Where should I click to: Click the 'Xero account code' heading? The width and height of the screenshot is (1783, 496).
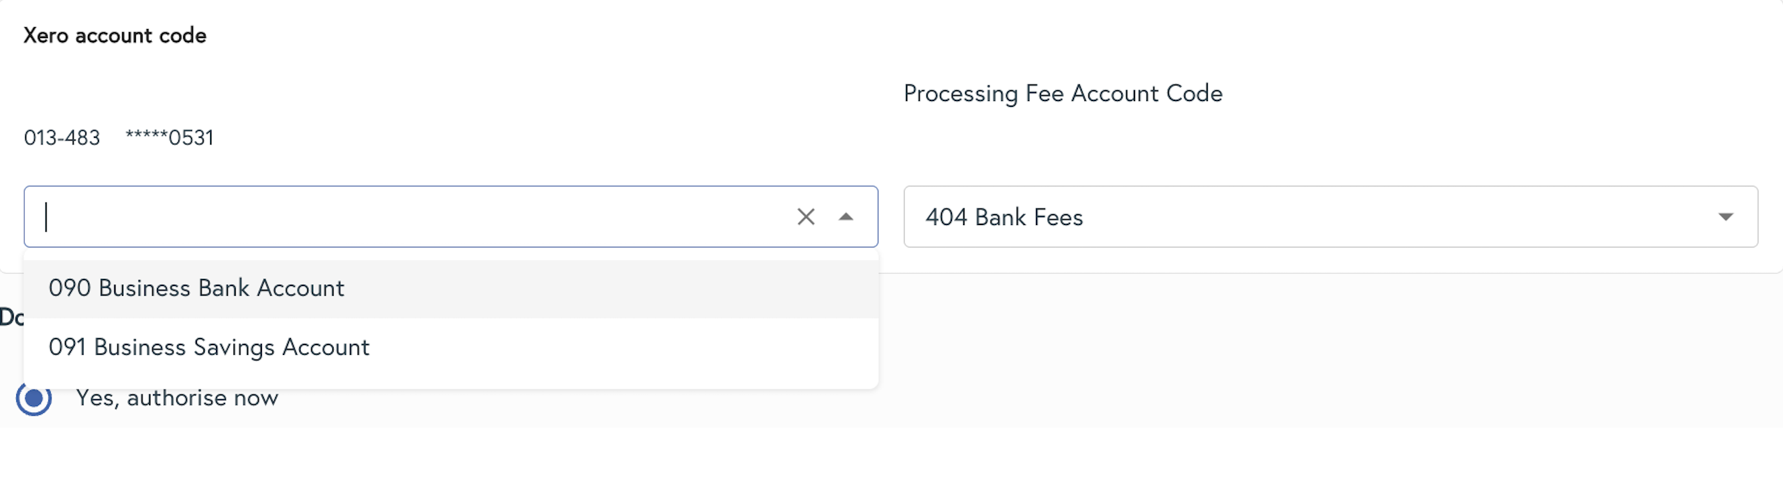click(115, 36)
